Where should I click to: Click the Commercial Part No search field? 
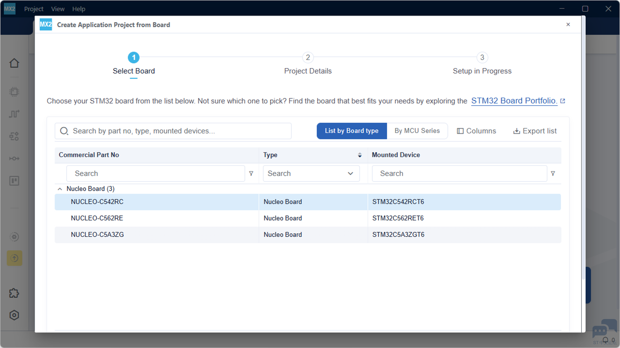[x=156, y=174]
